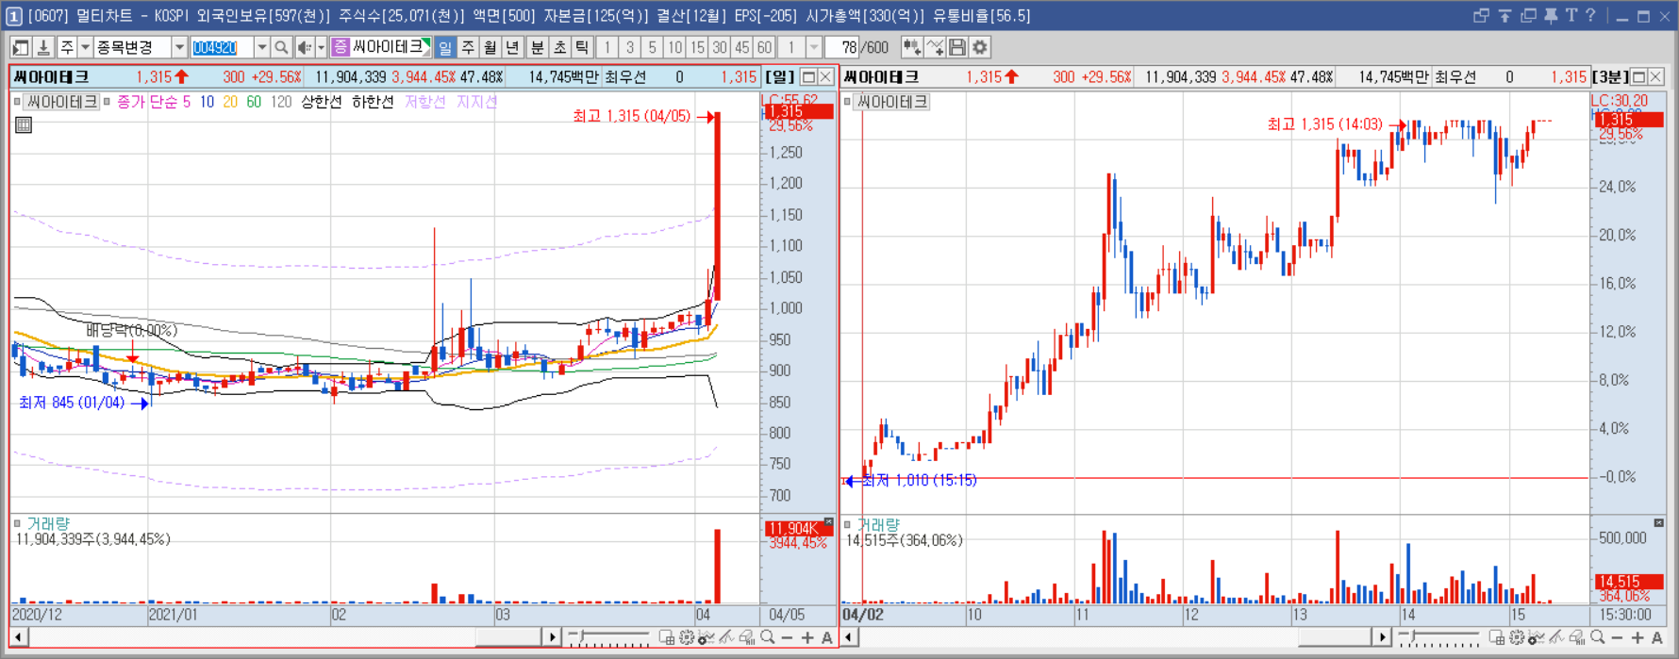This screenshot has width=1679, height=659.
Task: Select the 3 interval preset button
Action: click(x=629, y=47)
